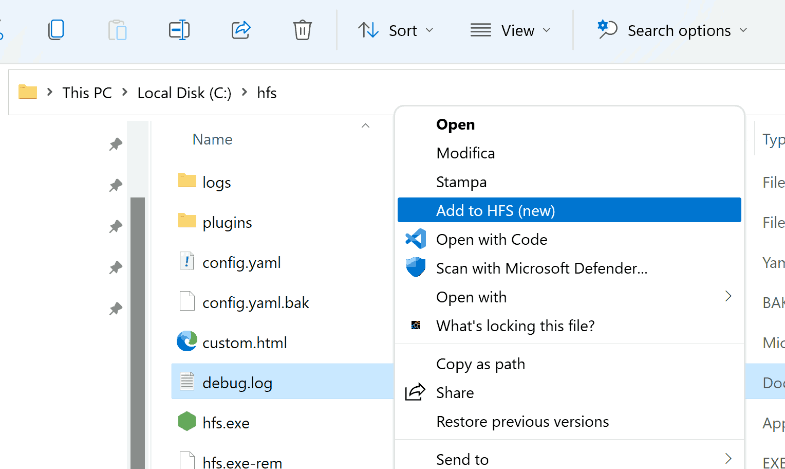Open the plugins folder
Image resolution: width=785 pixels, height=469 pixels.
[x=227, y=222]
